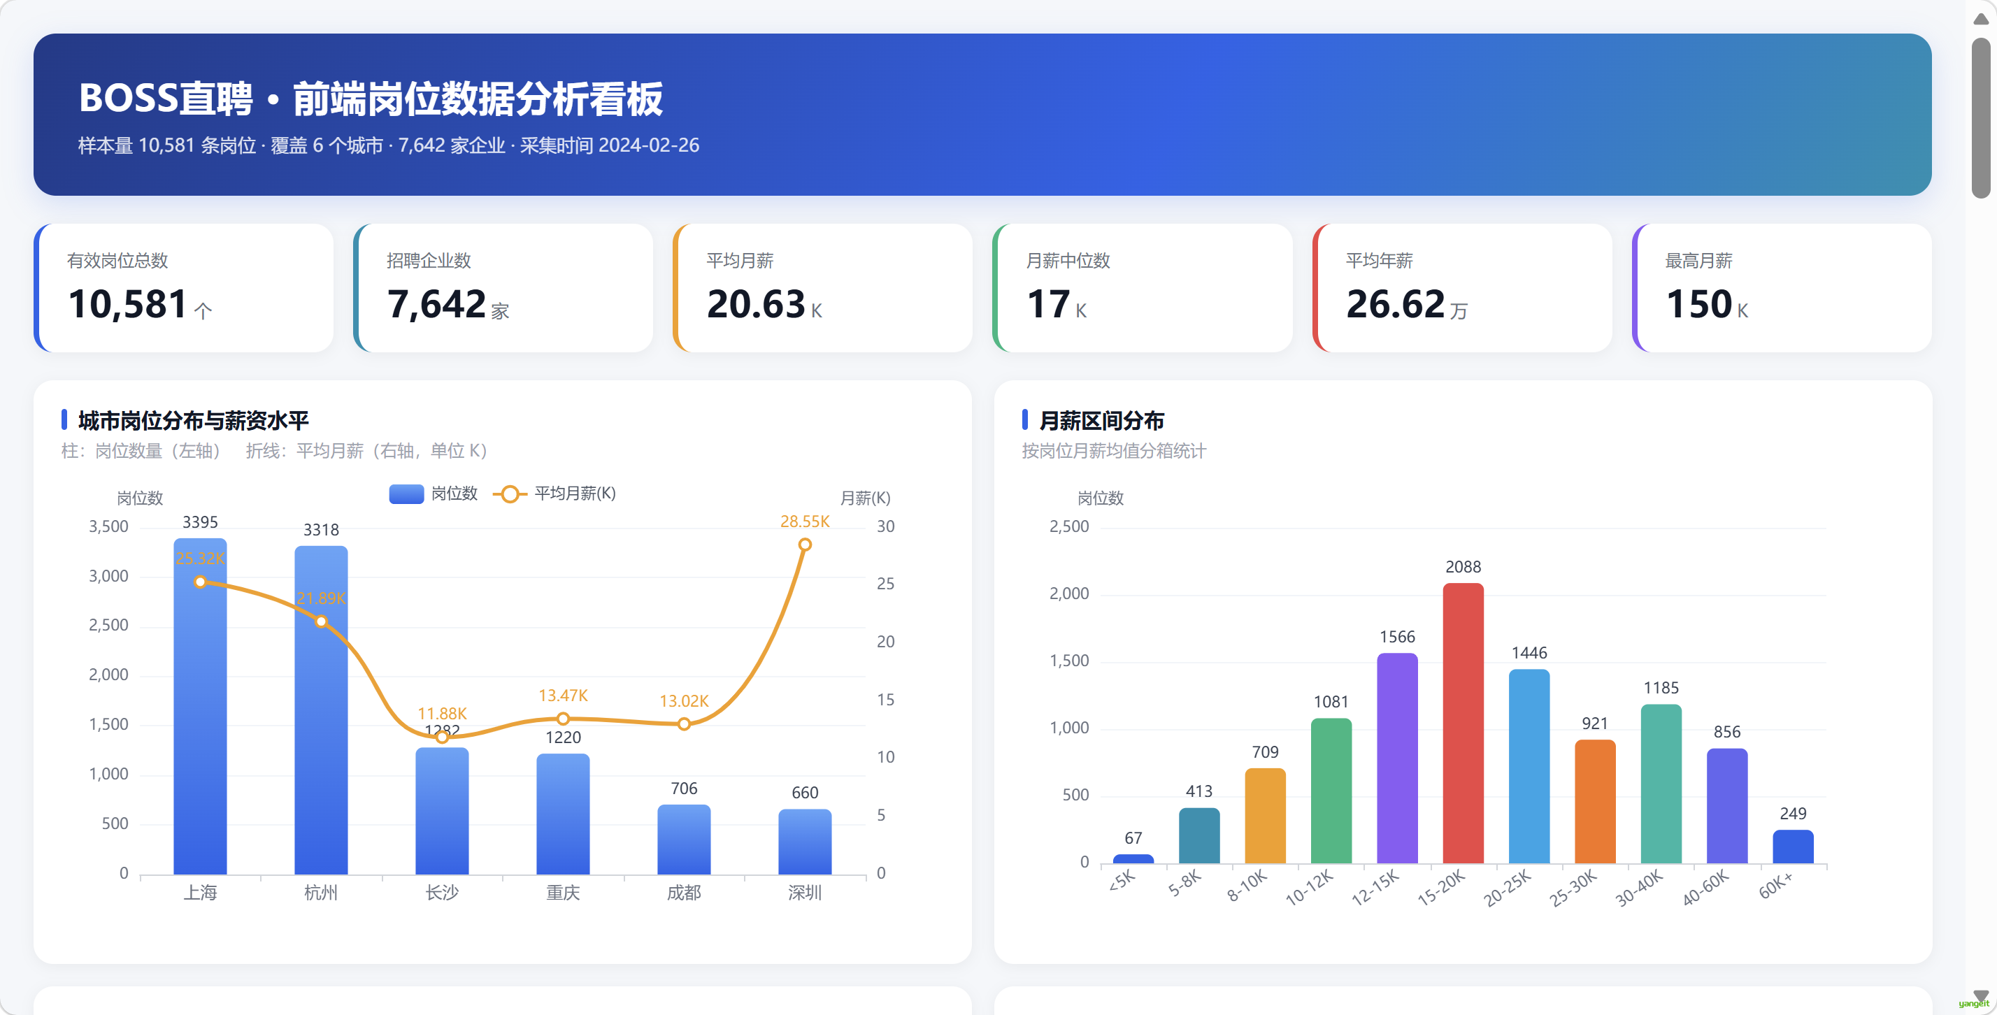Click the 成都 x-axis label
This screenshot has height=1015, width=1997.
click(684, 893)
